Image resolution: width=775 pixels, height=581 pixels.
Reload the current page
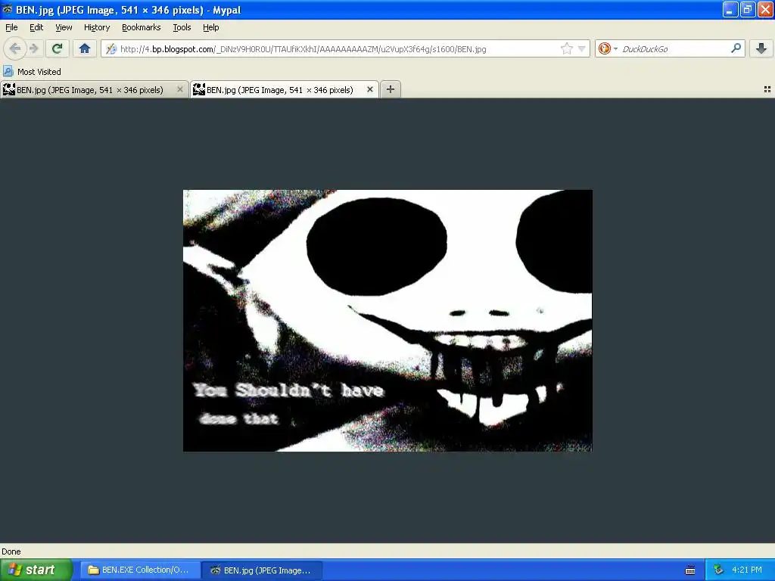pyautogui.click(x=58, y=48)
